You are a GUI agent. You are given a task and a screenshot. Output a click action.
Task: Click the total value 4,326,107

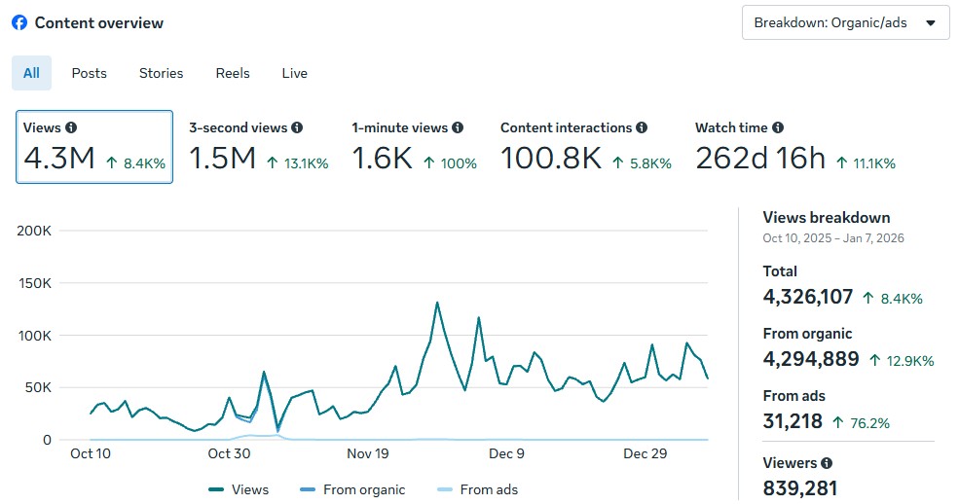[808, 297]
